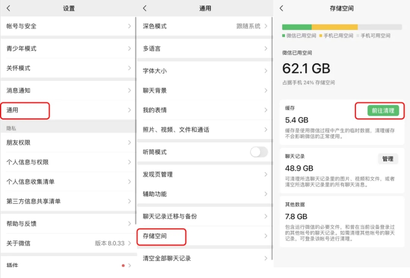Click chevron beside 清空全部聊天记录
The width and height of the screenshot is (410, 278).
point(266,258)
